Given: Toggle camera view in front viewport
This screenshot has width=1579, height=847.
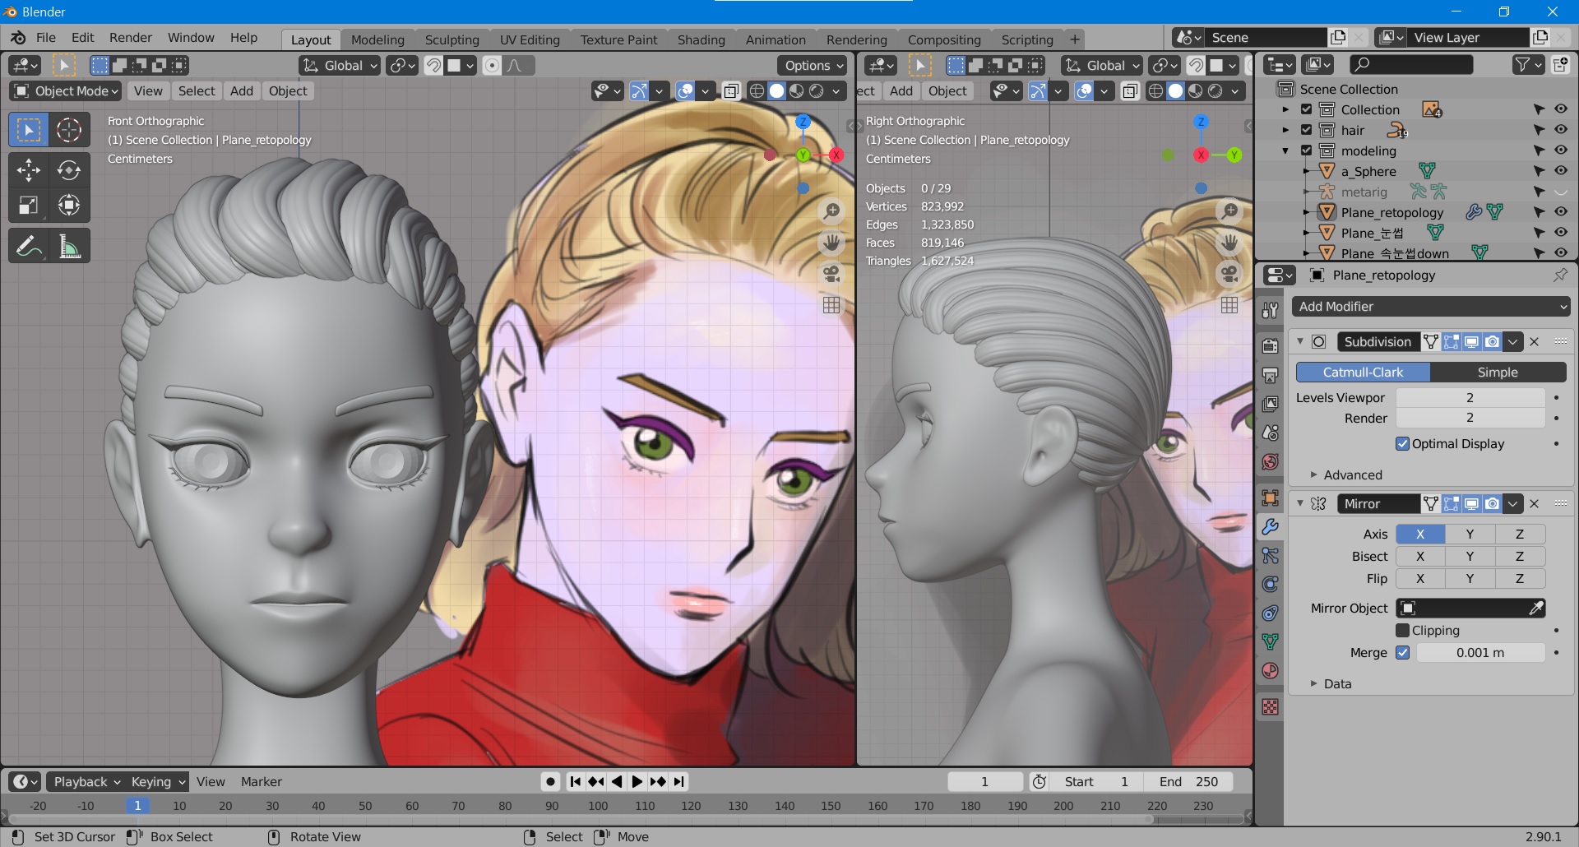Looking at the screenshot, I should click(831, 274).
